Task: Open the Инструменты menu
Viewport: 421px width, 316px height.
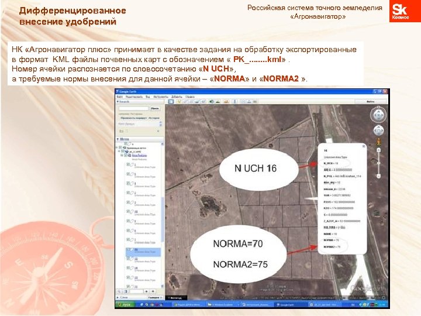Action: pos(160,97)
